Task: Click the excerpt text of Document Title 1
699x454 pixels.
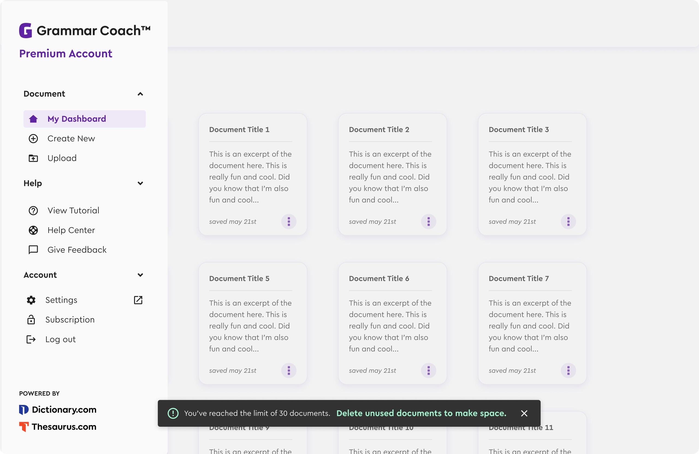Action: coord(250,177)
